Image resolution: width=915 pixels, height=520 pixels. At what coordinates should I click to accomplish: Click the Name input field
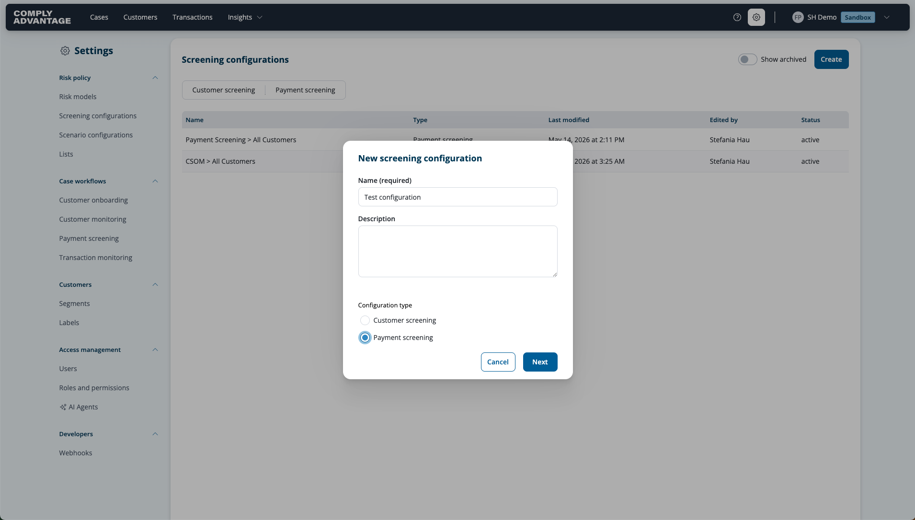point(457,197)
